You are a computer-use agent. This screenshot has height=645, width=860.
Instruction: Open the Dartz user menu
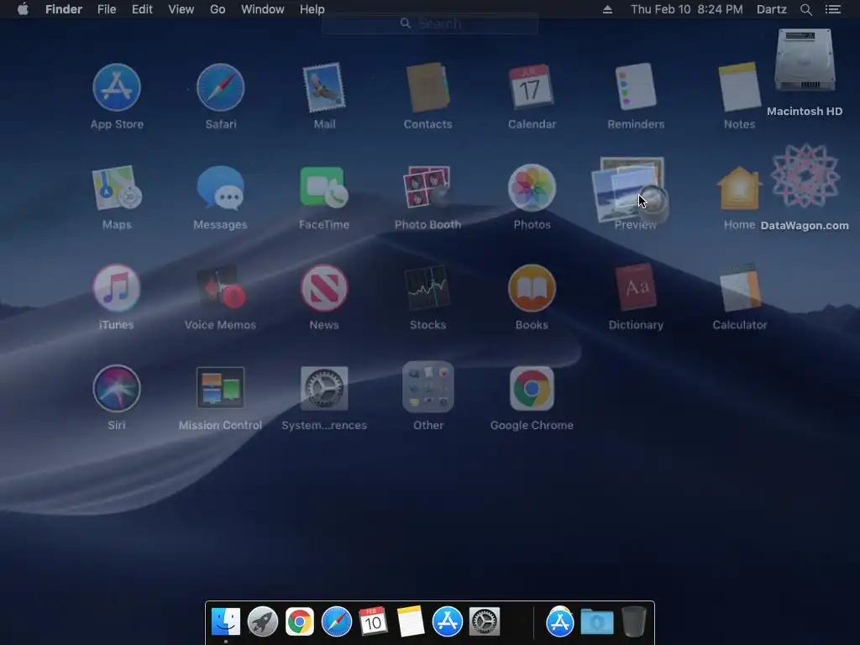772,9
